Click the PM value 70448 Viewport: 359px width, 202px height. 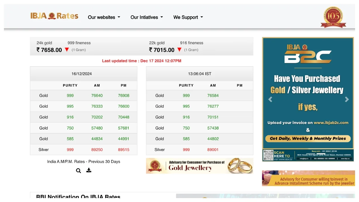(124, 117)
